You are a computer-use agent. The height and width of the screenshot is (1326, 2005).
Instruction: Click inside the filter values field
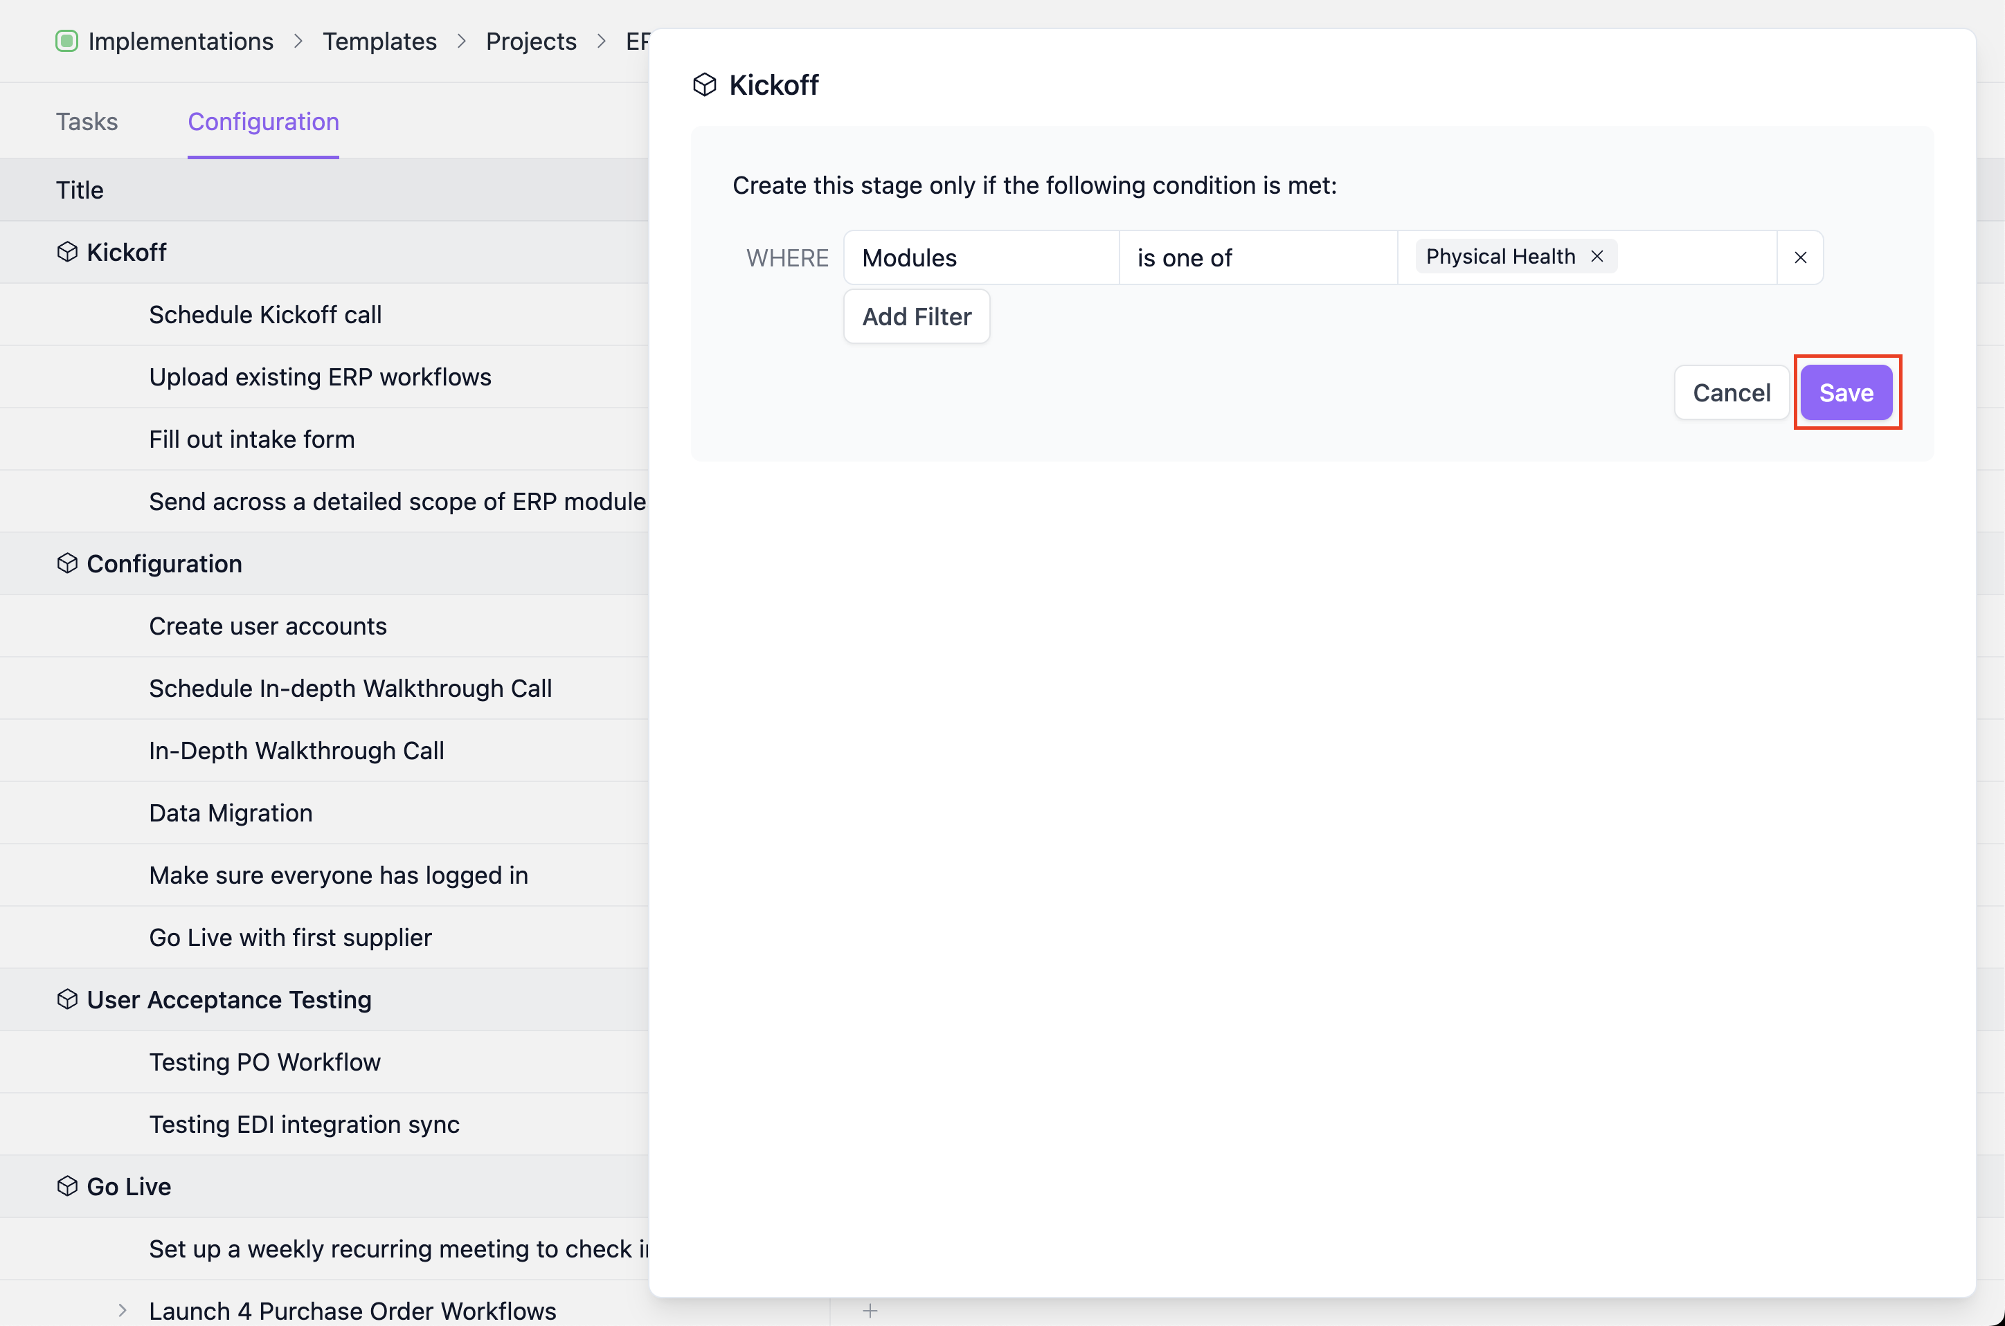tap(1696, 257)
